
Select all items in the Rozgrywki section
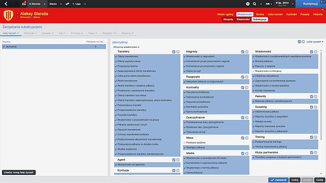tap(242, 77)
